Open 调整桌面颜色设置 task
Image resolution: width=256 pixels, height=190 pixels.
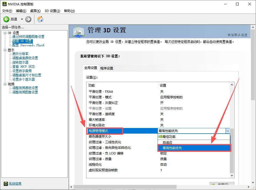tap(25, 58)
